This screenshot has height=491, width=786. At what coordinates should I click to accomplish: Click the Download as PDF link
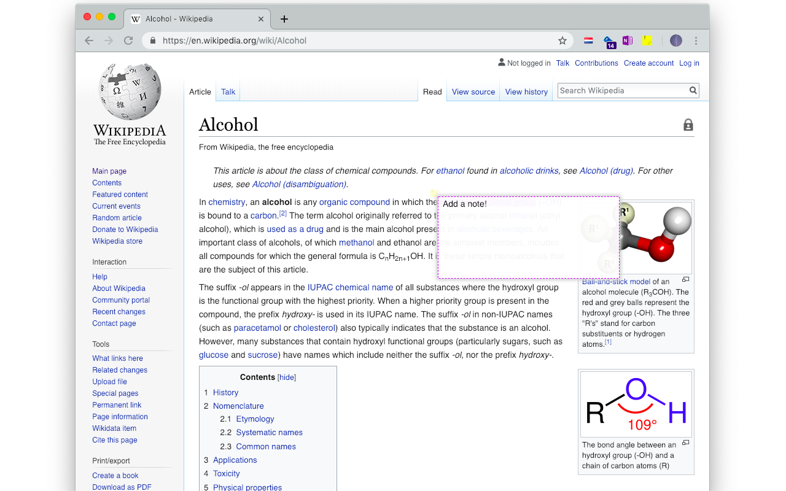tap(122, 487)
